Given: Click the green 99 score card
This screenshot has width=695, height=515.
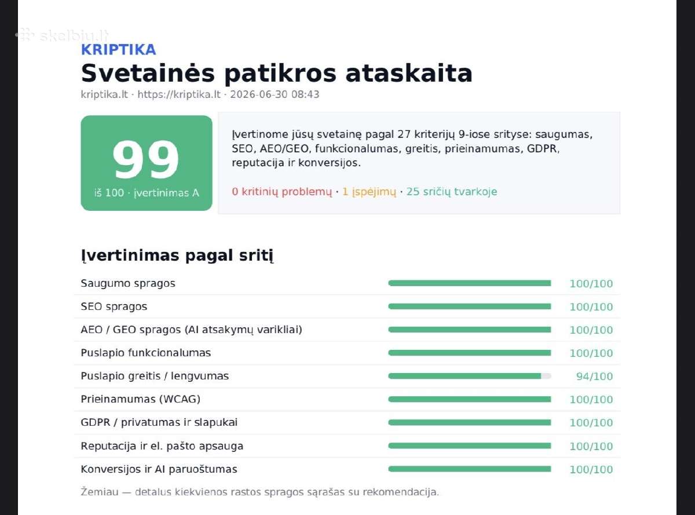Looking at the screenshot, I should point(147,163).
